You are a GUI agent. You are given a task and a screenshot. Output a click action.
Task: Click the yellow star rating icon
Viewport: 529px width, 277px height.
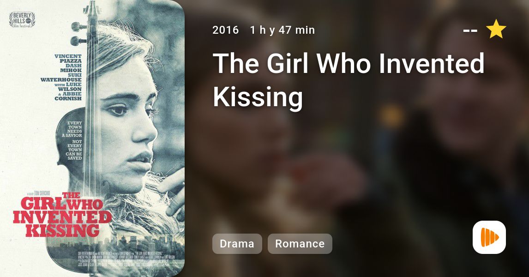coord(496,29)
